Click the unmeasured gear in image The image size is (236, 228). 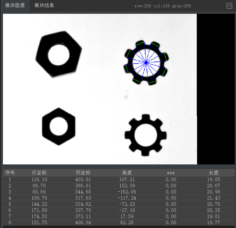(146, 135)
